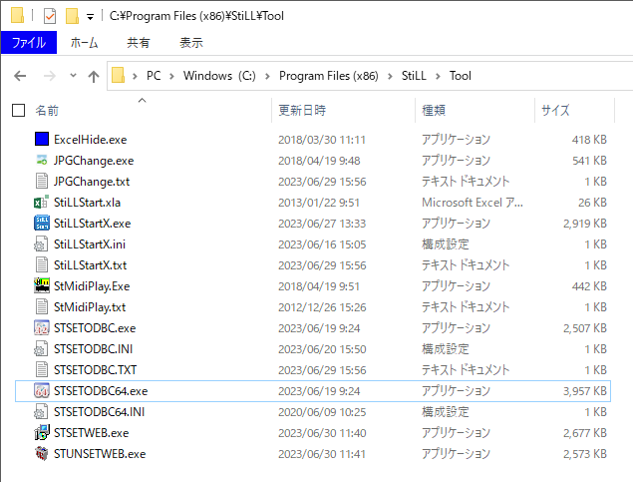Tick the select-all checkbox beside 名前
The height and width of the screenshot is (482, 633).
pos(18,110)
